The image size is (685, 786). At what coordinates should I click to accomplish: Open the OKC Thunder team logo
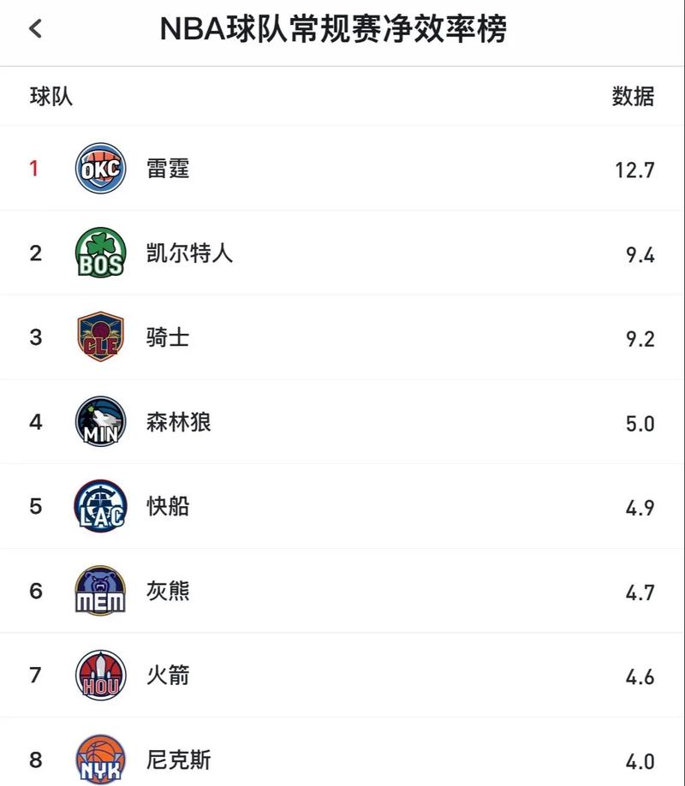100,168
